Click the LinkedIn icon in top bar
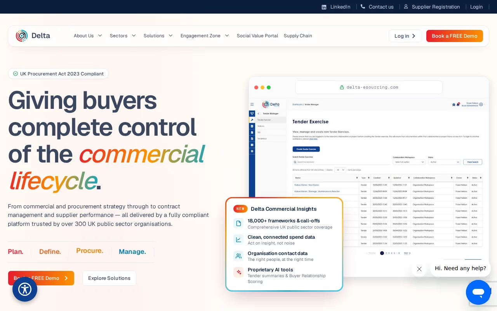 pos(324,7)
